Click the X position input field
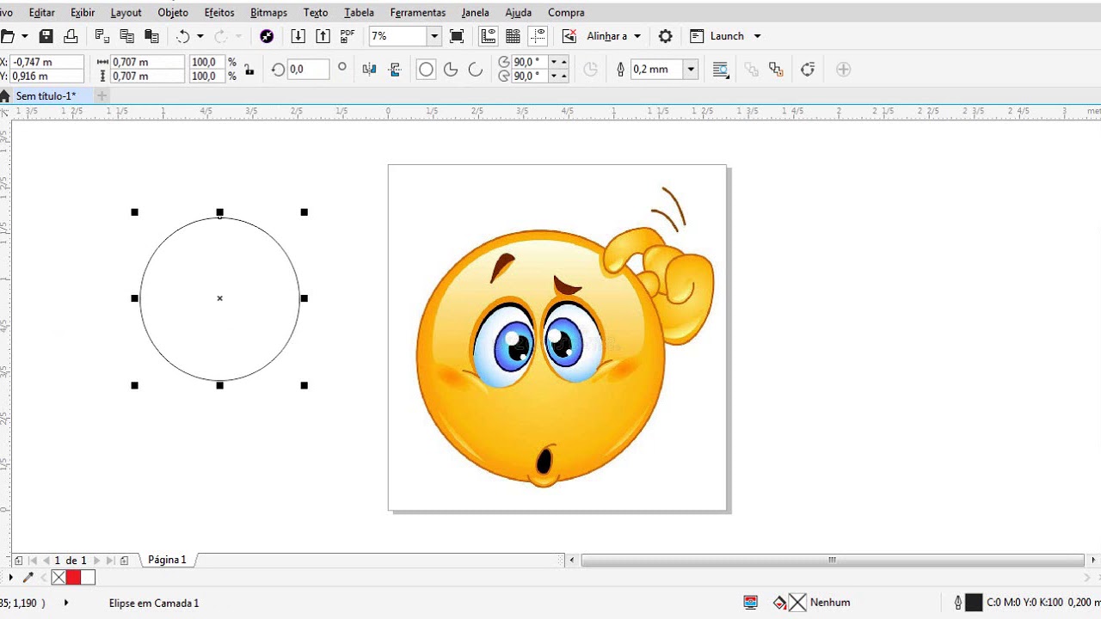 pos(47,62)
